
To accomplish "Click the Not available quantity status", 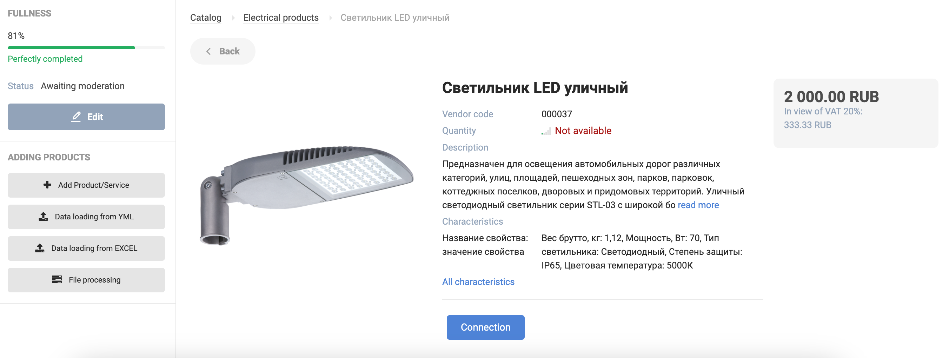I will pyautogui.click(x=583, y=131).
